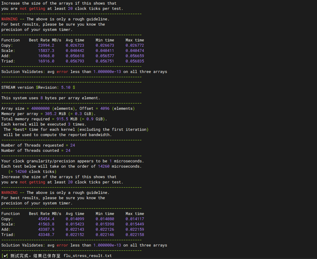Click the Avg time value 0.040442

click(x=75, y=51)
